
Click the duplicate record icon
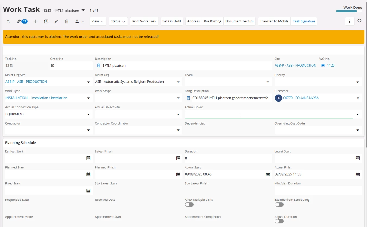coord(46,21)
